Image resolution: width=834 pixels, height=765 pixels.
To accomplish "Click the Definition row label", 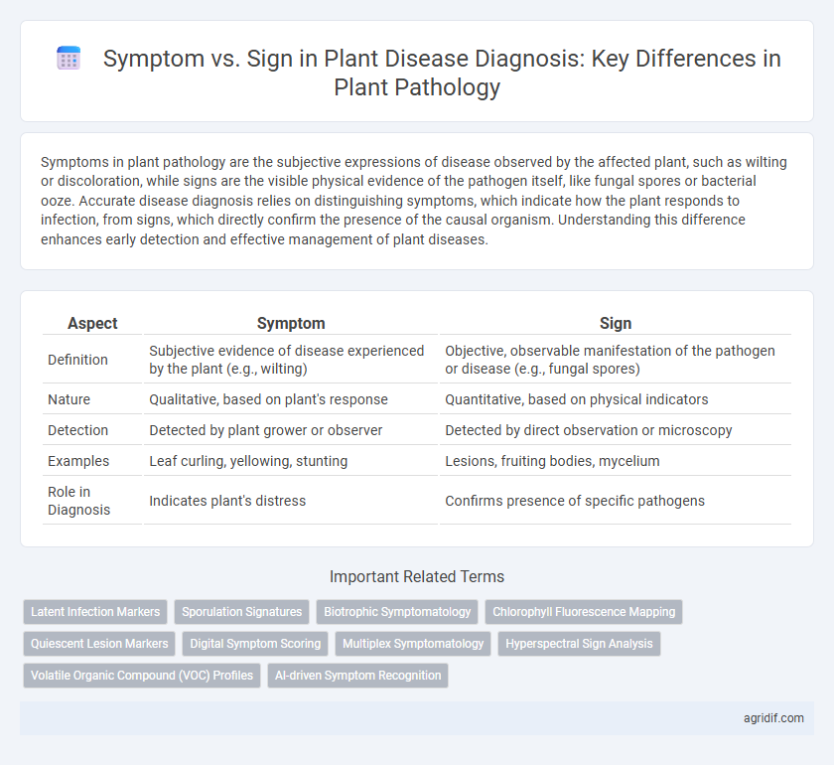I will [74, 360].
